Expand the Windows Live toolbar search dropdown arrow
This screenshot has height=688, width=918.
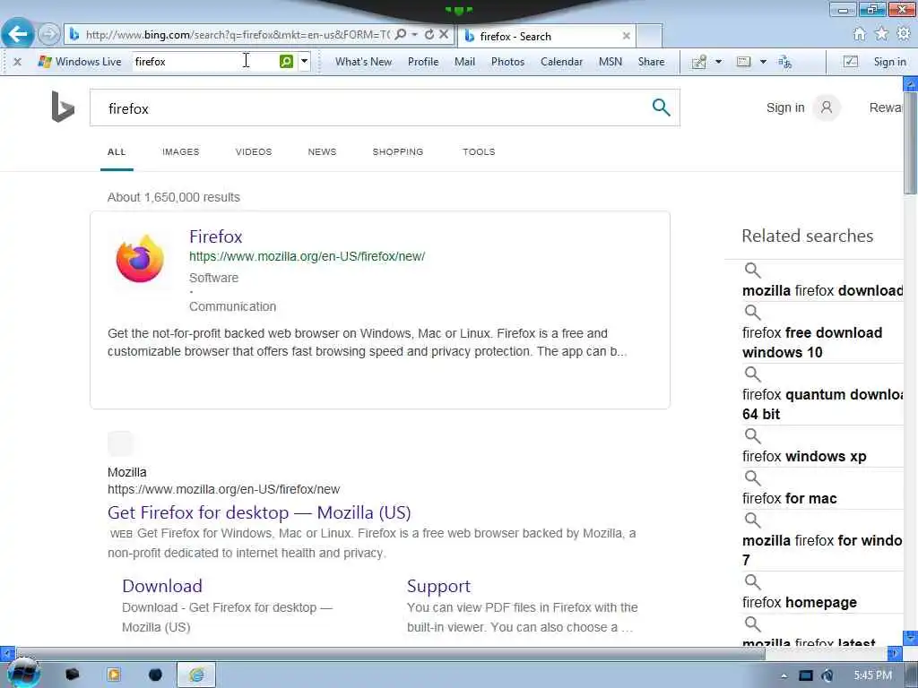(x=305, y=62)
